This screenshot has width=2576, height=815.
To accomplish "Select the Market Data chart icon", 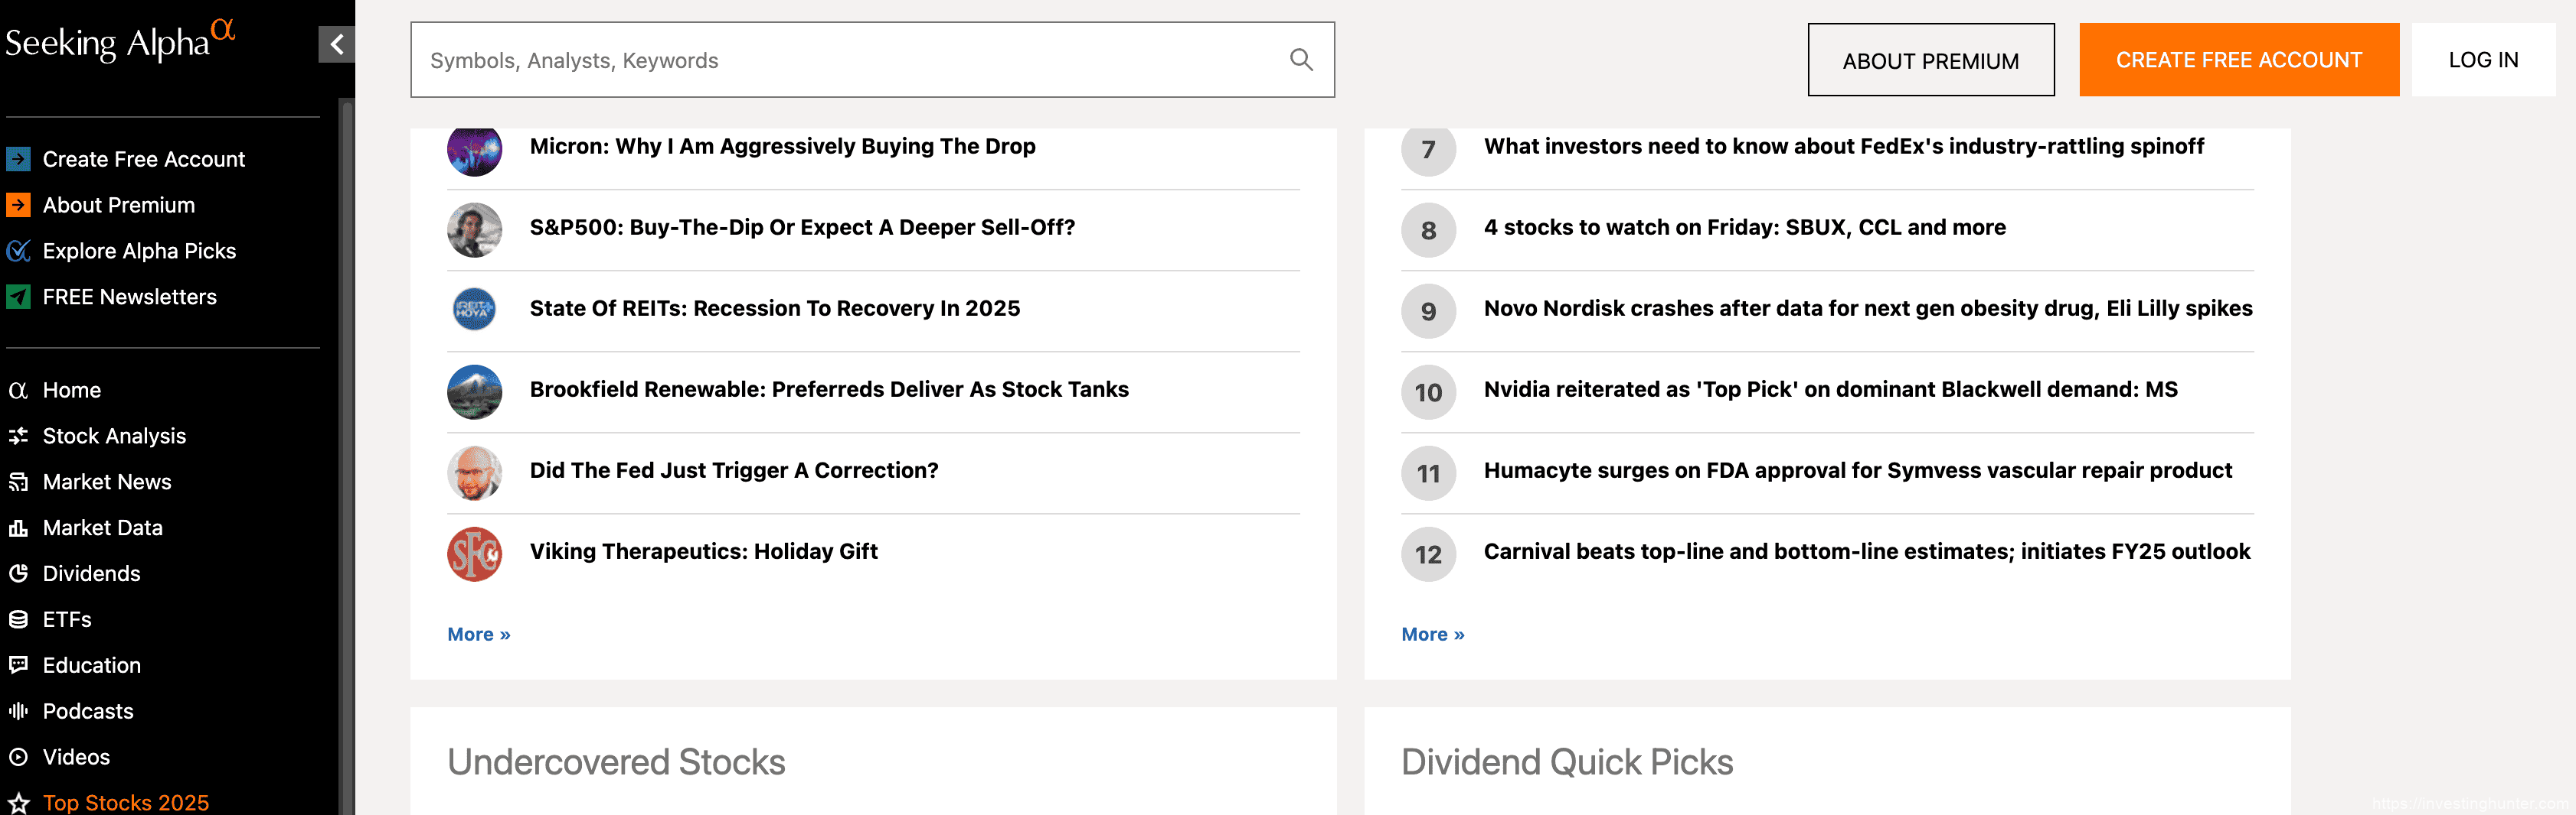I will (x=18, y=528).
